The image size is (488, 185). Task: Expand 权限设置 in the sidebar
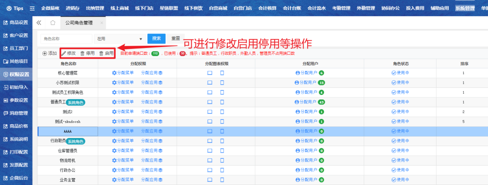pos(16,74)
